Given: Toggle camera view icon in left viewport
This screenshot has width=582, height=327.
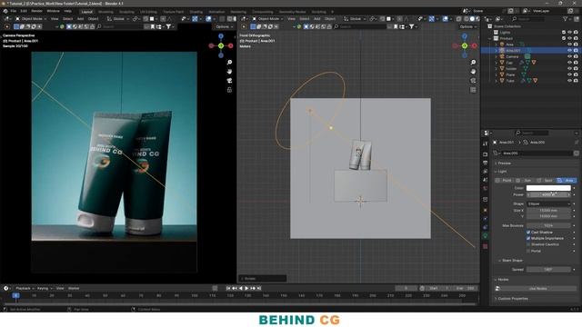Looking at the screenshot, I should point(229,81).
